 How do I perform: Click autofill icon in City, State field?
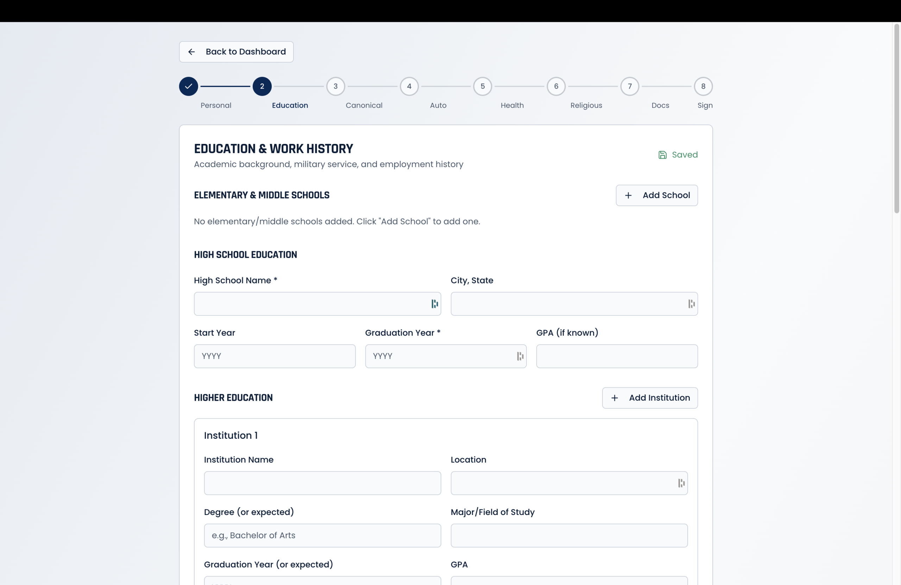tap(691, 304)
